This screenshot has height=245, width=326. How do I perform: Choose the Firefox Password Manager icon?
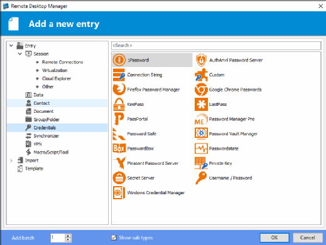(119, 90)
